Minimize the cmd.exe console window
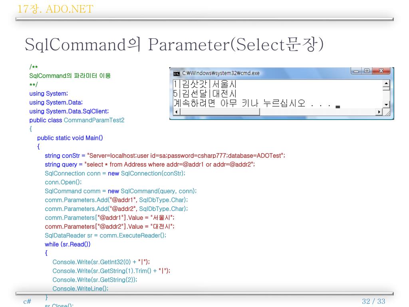 click(356, 71)
